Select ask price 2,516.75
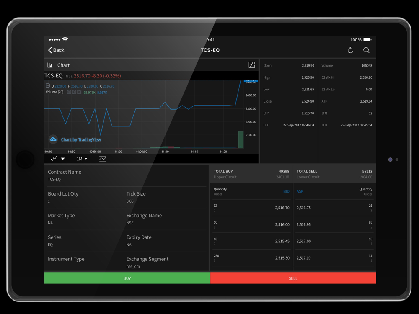Viewport: 419px width, 314px height. [x=303, y=208]
